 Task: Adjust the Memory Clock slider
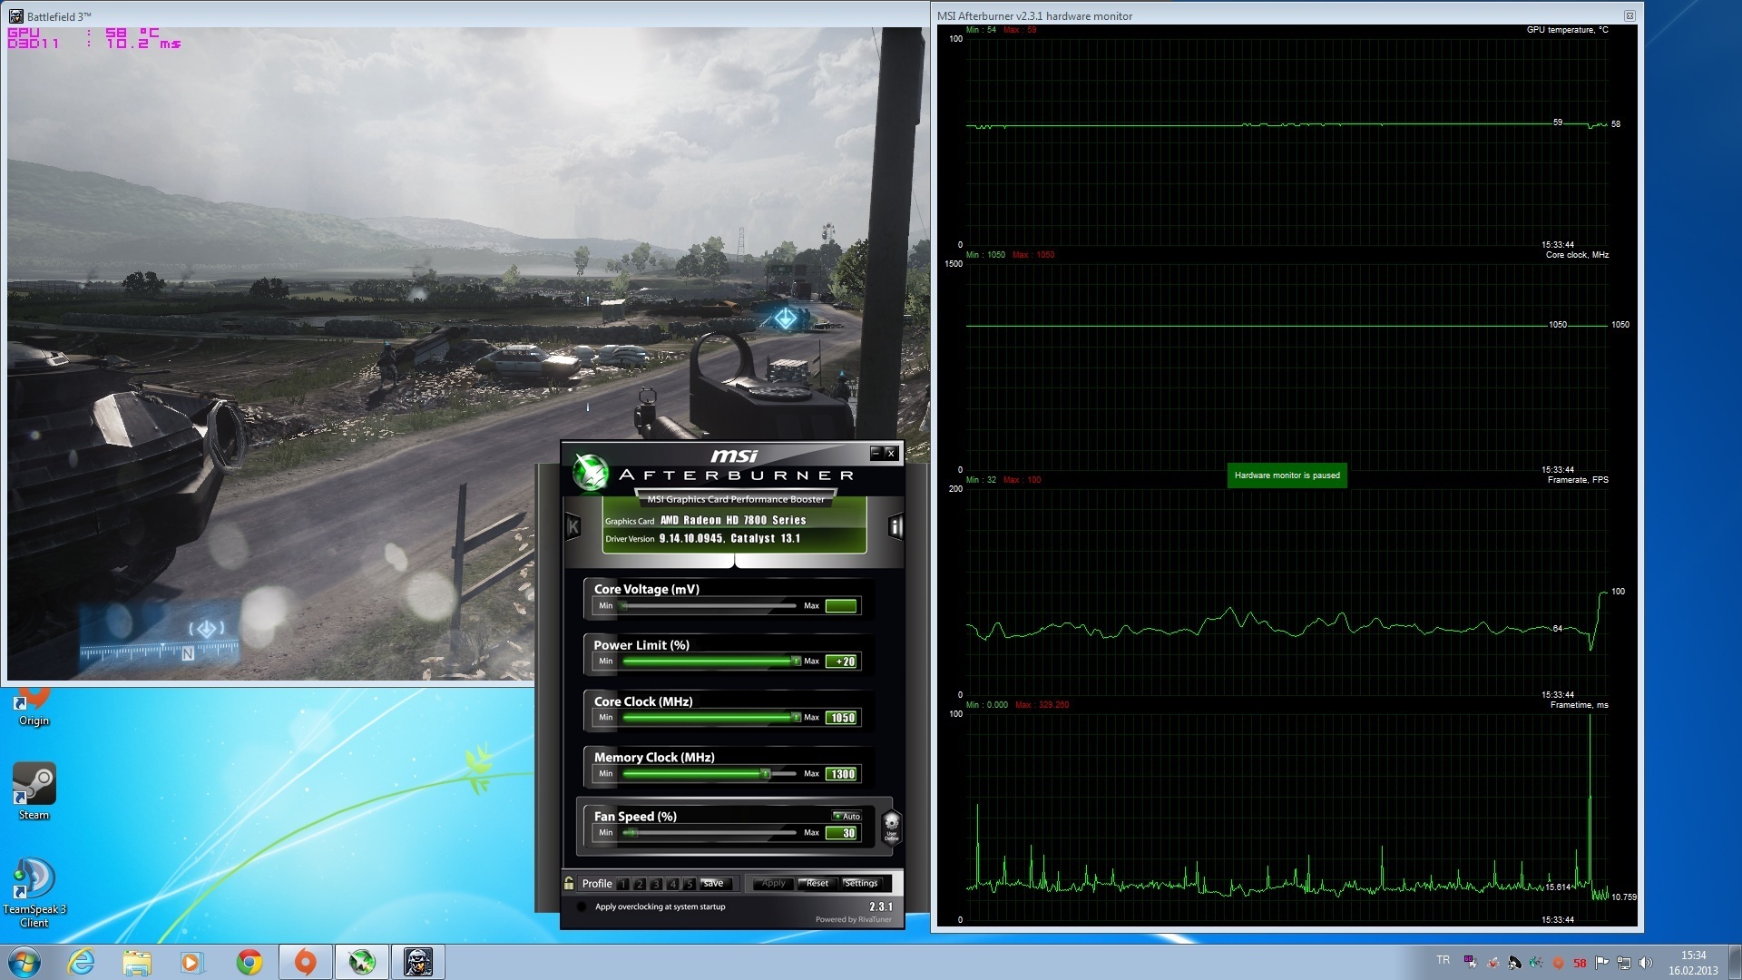[709, 774]
